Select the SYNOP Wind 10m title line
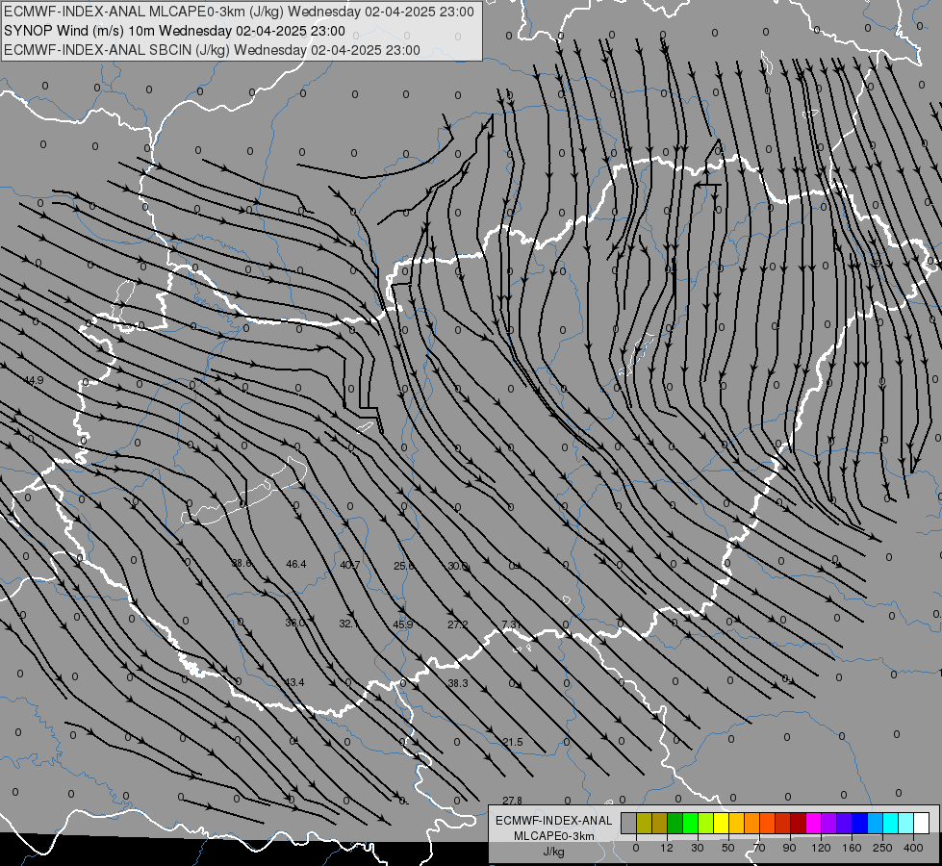 click(x=174, y=31)
